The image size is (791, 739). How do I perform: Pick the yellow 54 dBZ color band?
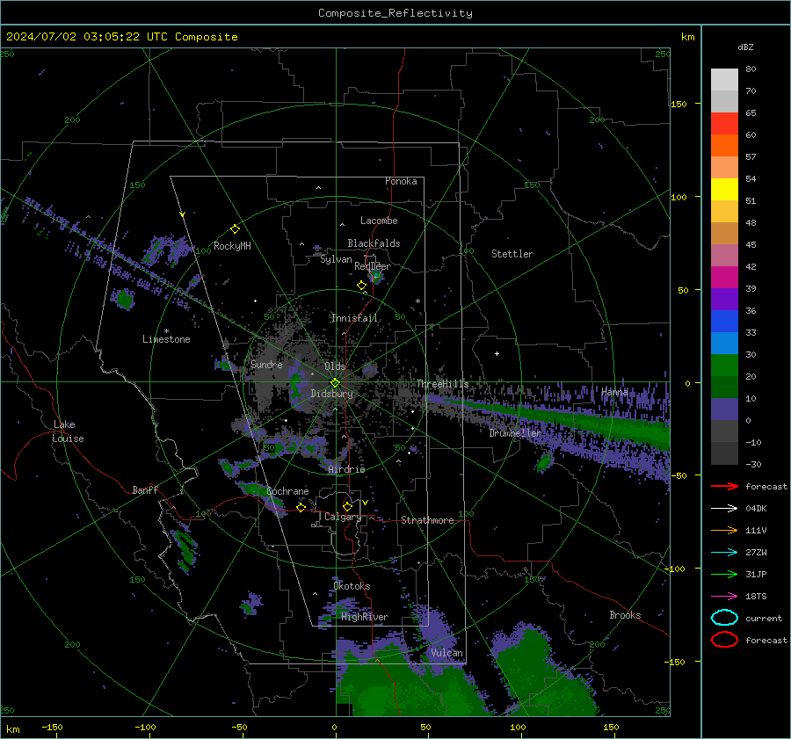(x=724, y=189)
